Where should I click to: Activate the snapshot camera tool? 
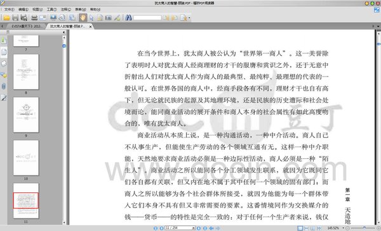(109, 18)
